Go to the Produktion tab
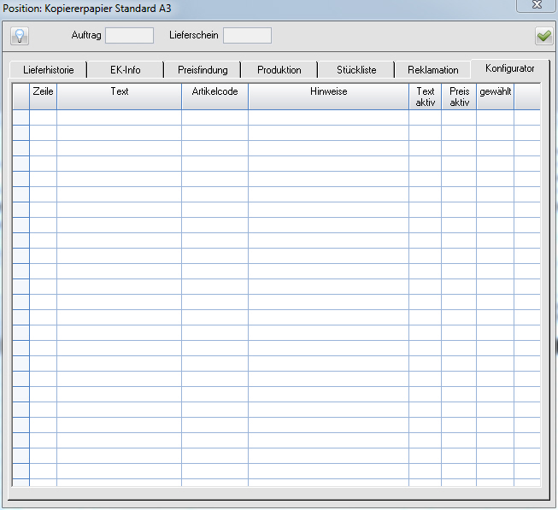 [279, 70]
